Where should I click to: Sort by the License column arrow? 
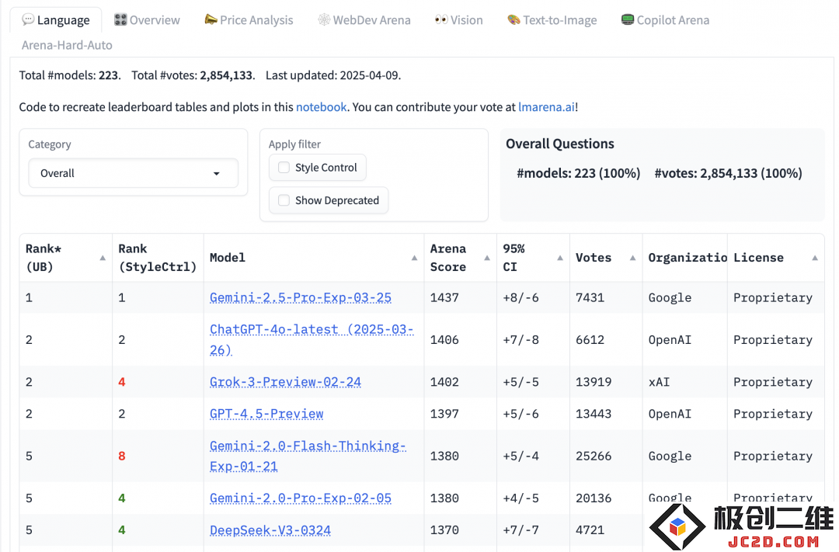pos(815,258)
